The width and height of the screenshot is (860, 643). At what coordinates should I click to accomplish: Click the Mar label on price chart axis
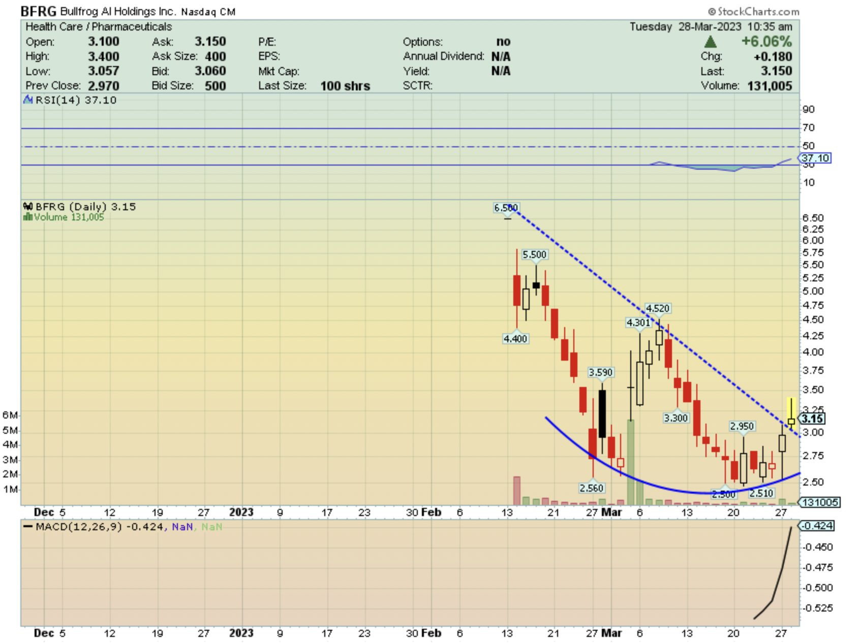[611, 512]
